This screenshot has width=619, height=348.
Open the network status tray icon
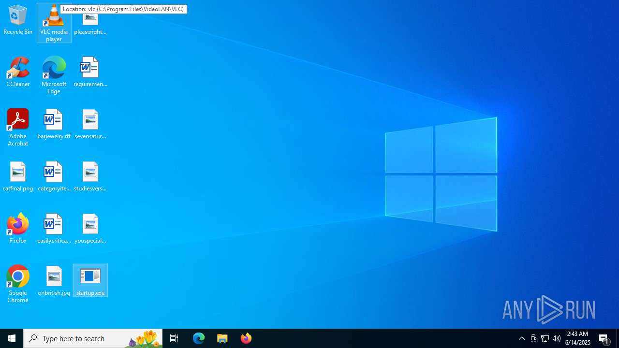545,338
